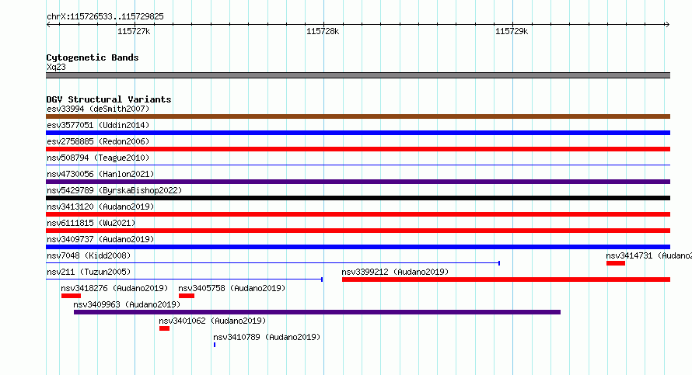Click the esv33994 (deSmith2007) variant label
The width and height of the screenshot is (692, 375).
click(98, 109)
